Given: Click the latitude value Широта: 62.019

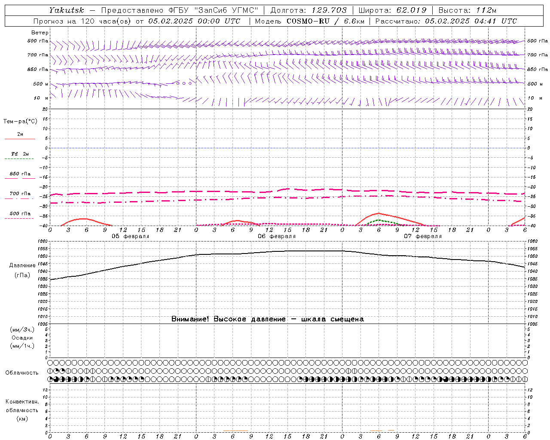Looking at the screenshot, I should click(x=393, y=10).
